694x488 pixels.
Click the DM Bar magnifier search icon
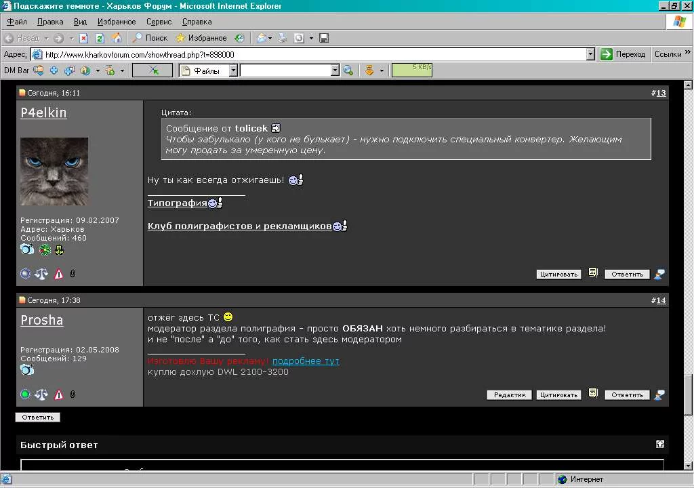pos(348,70)
